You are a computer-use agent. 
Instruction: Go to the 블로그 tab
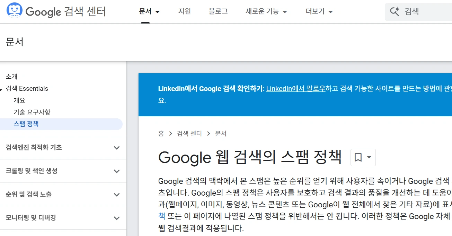(218, 11)
